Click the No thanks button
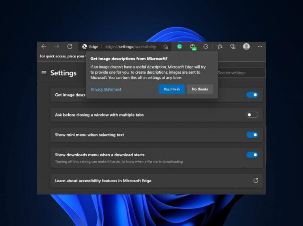Screen dimensions: 303x226 click(x=200, y=89)
